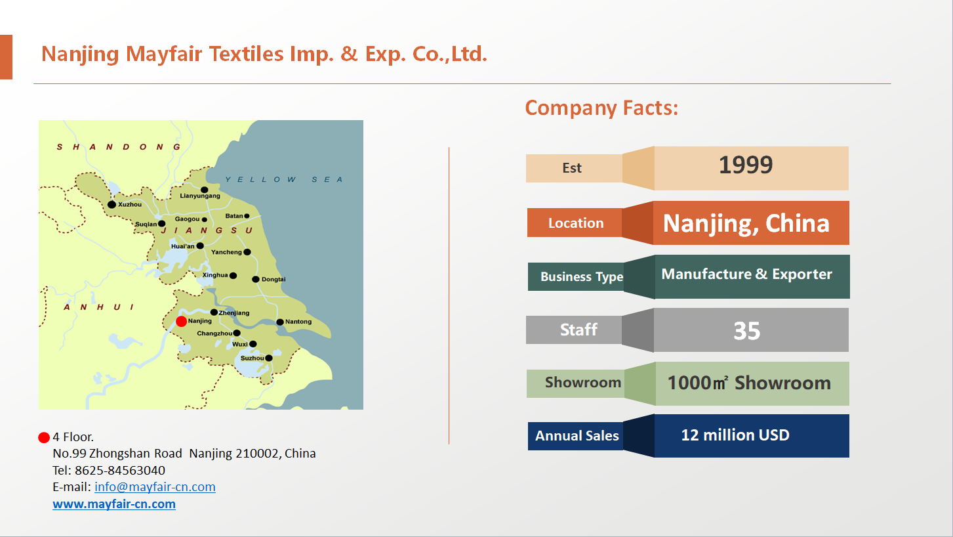Image resolution: width=953 pixels, height=537 pixels.
Task: Click the Yellow Sea label on map
Action: tap(283, 179)
